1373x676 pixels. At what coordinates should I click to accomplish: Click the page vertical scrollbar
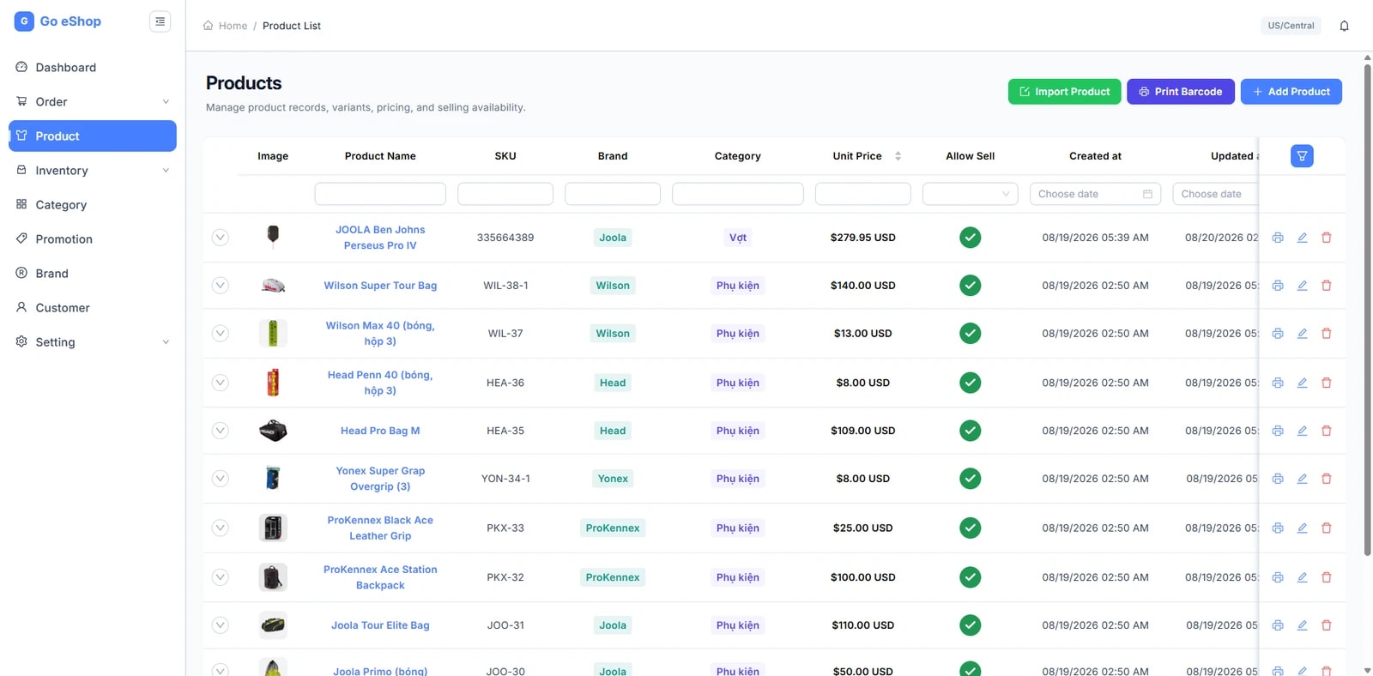tap(1367, 311)
